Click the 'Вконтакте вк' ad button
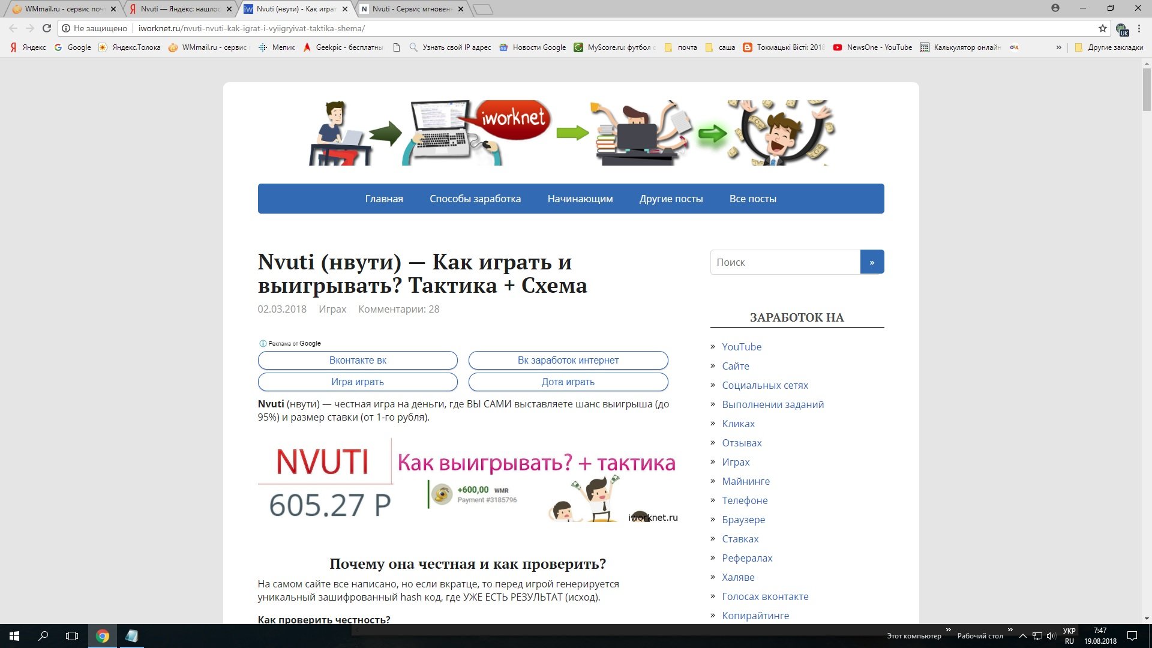 click(x=358, y=360)
